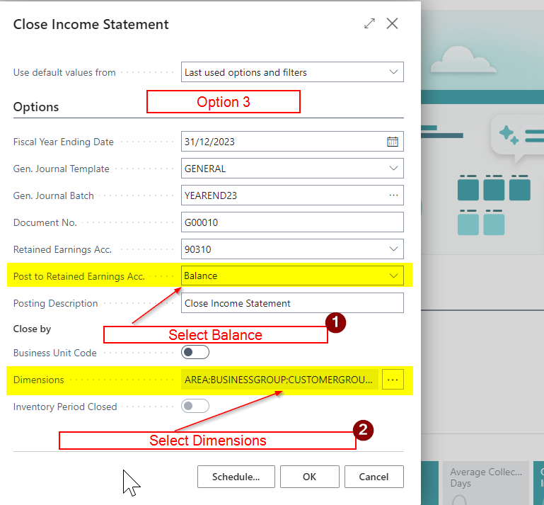Select the Average Collection Days tile
This screenshot has height=505, width=544.
pos(485,482)
